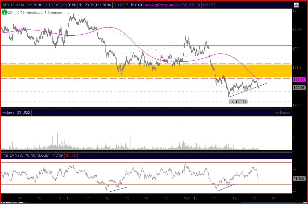Click the 123 price axis label
308x204 pixels.
295,11
